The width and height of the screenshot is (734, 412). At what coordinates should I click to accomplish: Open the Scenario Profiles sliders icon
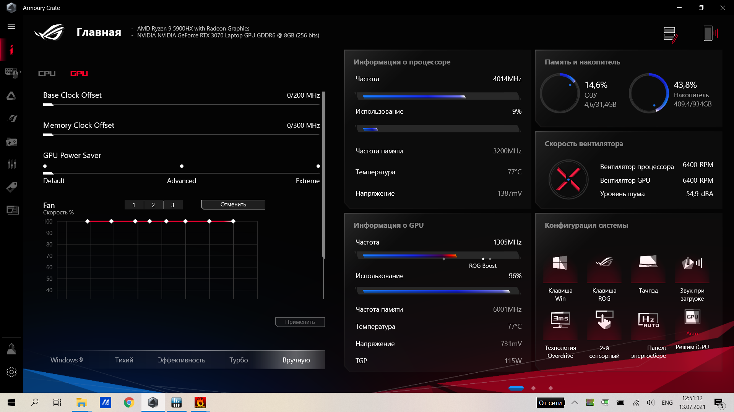pos(11,164)
